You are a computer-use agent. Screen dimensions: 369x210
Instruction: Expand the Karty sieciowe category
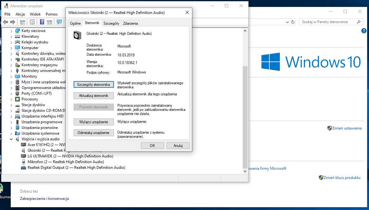(x=11, y=30)
